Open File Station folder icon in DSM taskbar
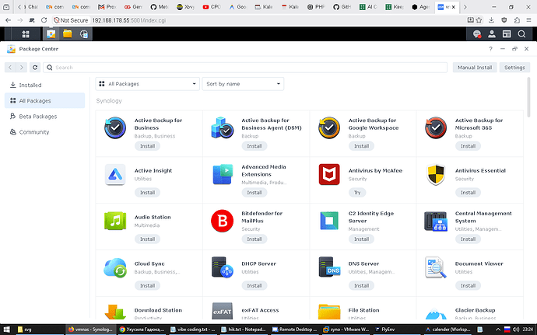The width and height of the screenshot is (537, 335). (x=68, y=33)
